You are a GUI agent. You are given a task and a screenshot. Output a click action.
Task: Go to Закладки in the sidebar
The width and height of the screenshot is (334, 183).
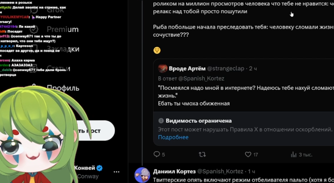(x=63, y=49)
